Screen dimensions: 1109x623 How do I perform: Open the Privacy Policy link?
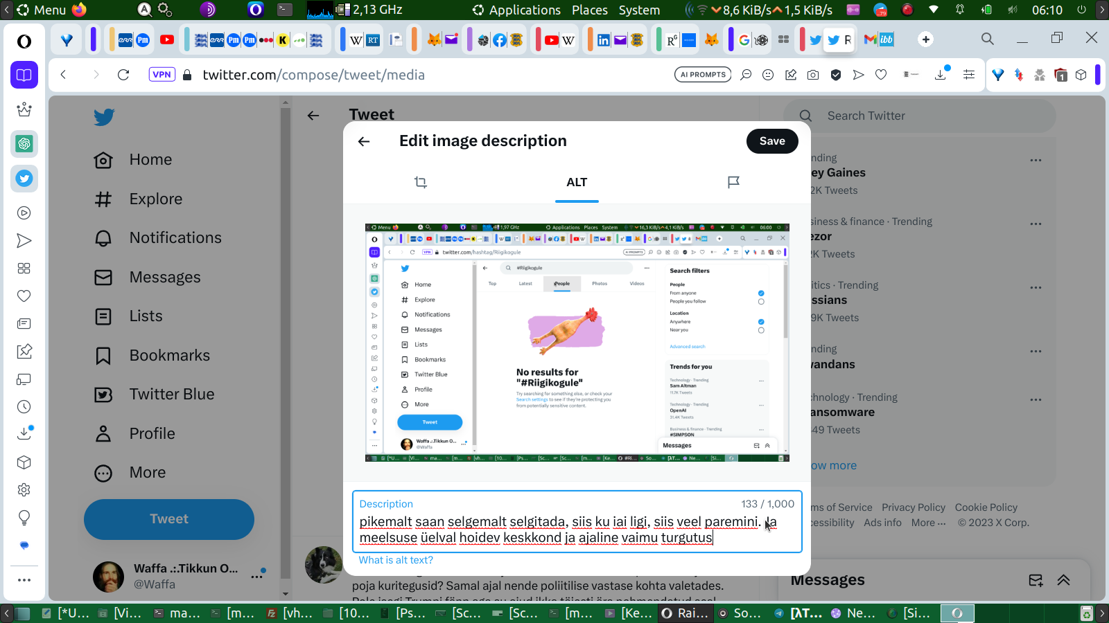(x=914, y=507)
